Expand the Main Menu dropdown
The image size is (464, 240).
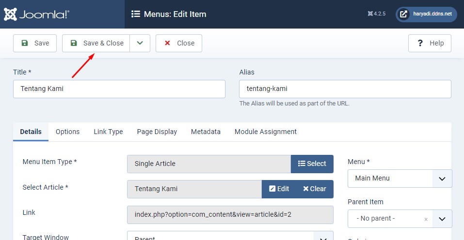coord(442,179)
